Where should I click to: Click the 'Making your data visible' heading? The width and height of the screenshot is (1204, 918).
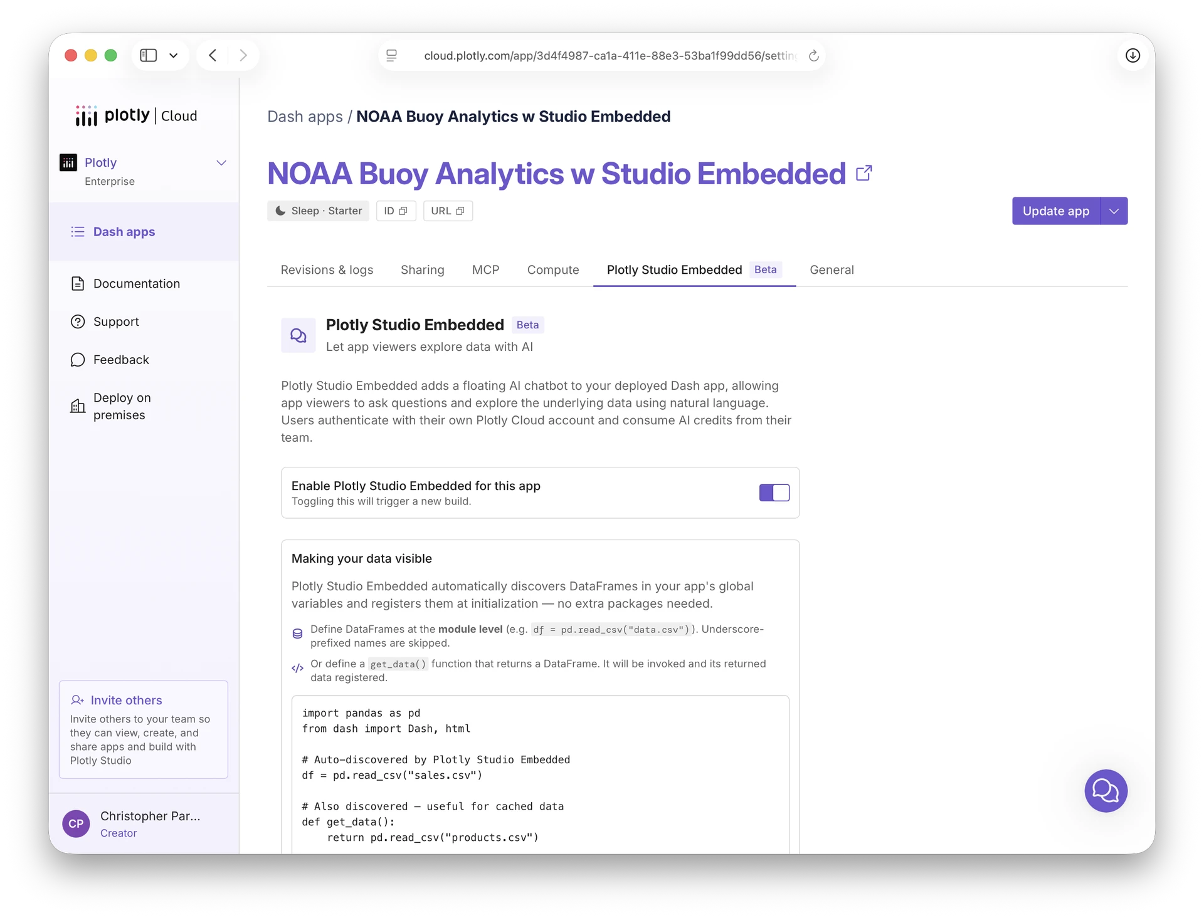click(x=361, y=559)
